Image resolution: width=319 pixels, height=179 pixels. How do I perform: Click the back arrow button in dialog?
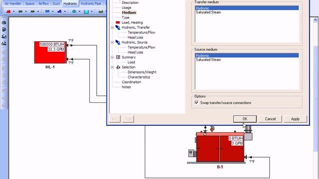(115, 119)
